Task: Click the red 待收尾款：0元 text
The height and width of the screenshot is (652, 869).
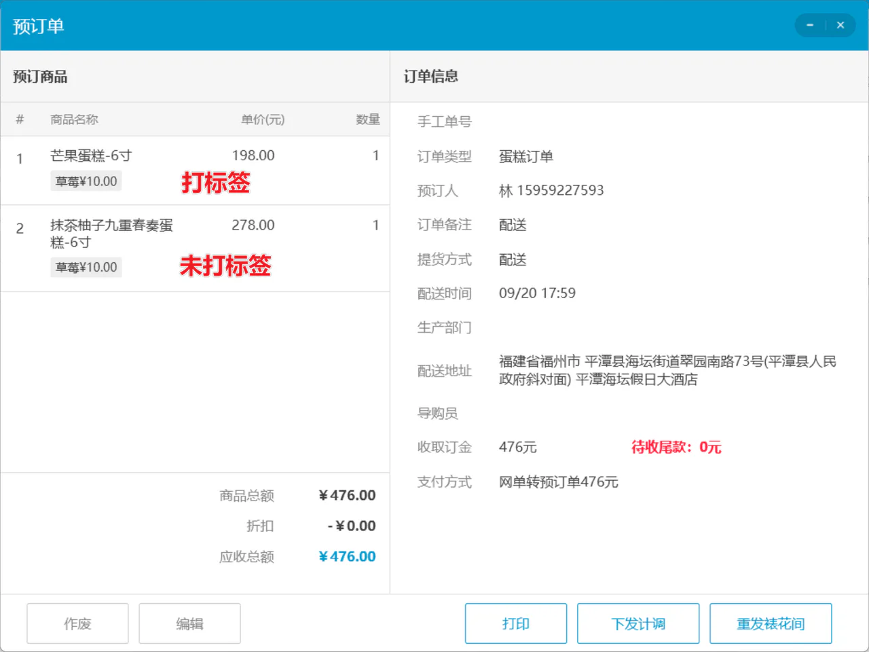Action: pyautogui.click(x=676, y=447)
